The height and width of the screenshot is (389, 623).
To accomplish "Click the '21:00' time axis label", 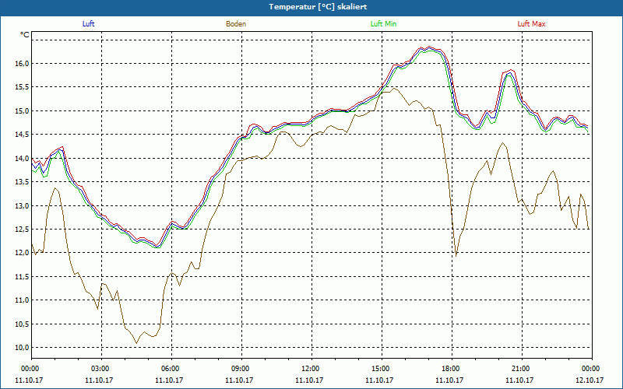I will tap(522, 369).
